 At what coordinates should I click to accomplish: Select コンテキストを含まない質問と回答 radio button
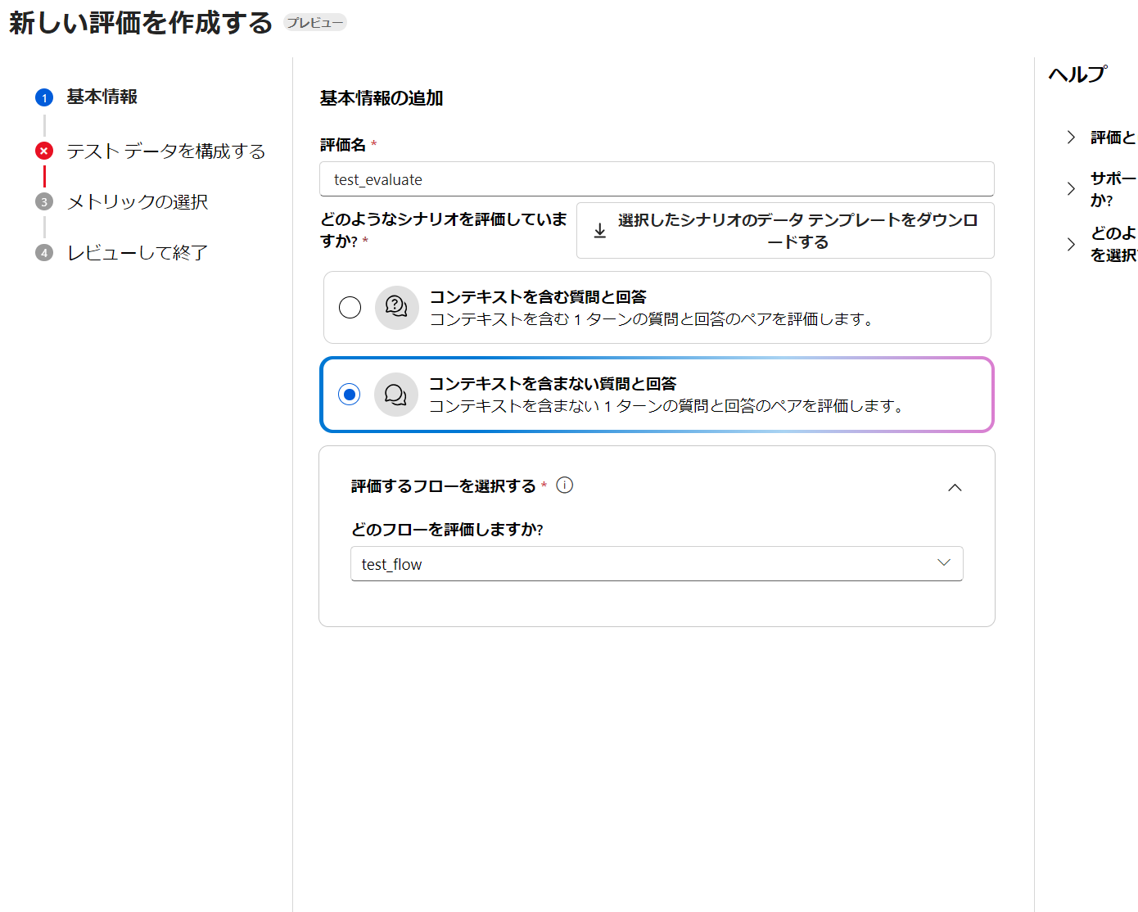click(350, 394)
